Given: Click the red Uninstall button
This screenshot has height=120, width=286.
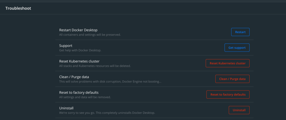Looking at the screenshot, I should [239, 110].
